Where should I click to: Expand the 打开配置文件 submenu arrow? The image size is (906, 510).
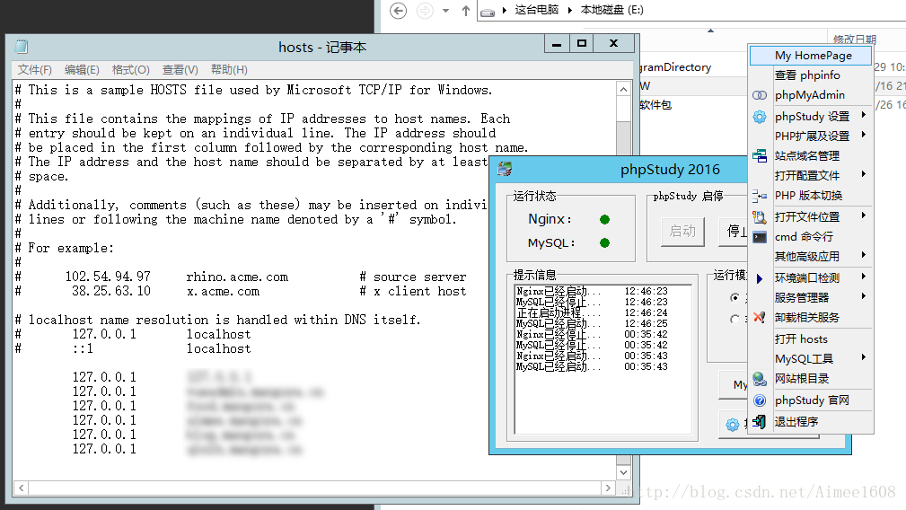[864, 174]
